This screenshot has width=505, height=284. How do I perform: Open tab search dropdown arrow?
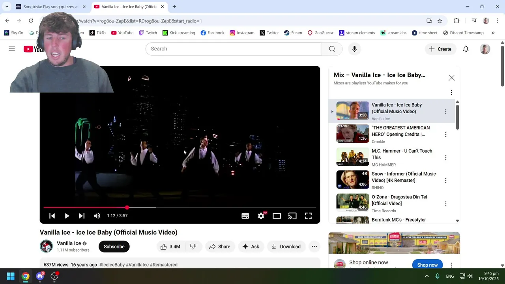pos(7,7)
